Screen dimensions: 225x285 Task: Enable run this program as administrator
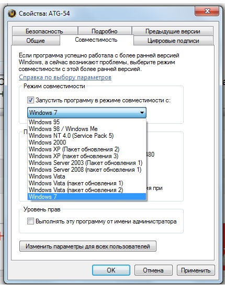click(30, 221)
